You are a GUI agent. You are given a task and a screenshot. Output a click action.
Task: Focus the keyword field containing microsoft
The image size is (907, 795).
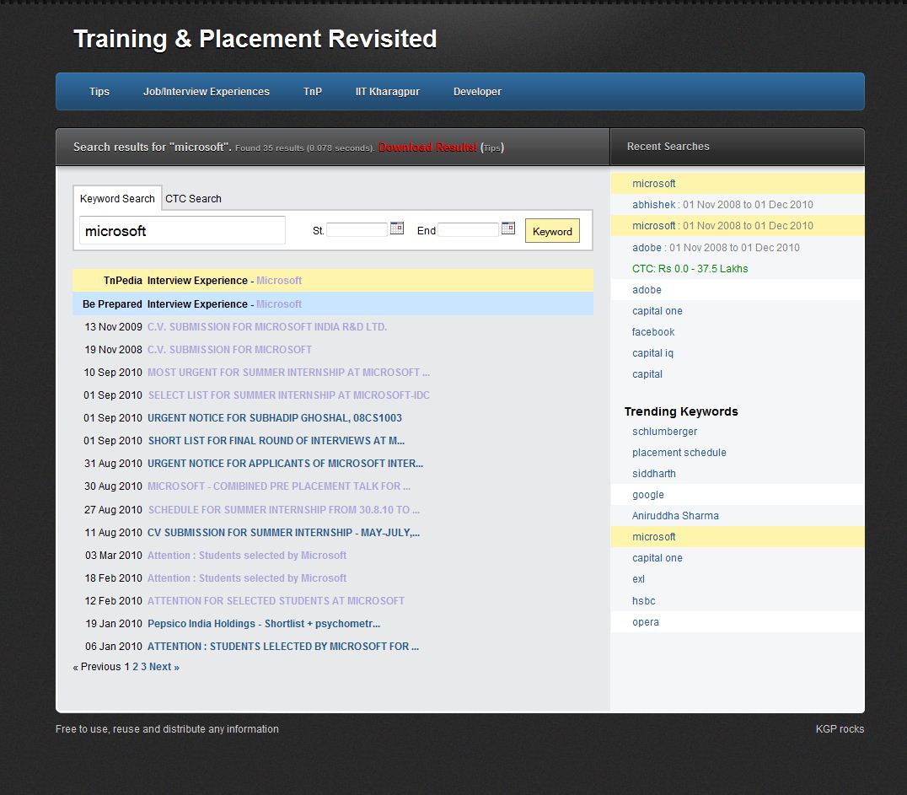click(x=182, y=230)
